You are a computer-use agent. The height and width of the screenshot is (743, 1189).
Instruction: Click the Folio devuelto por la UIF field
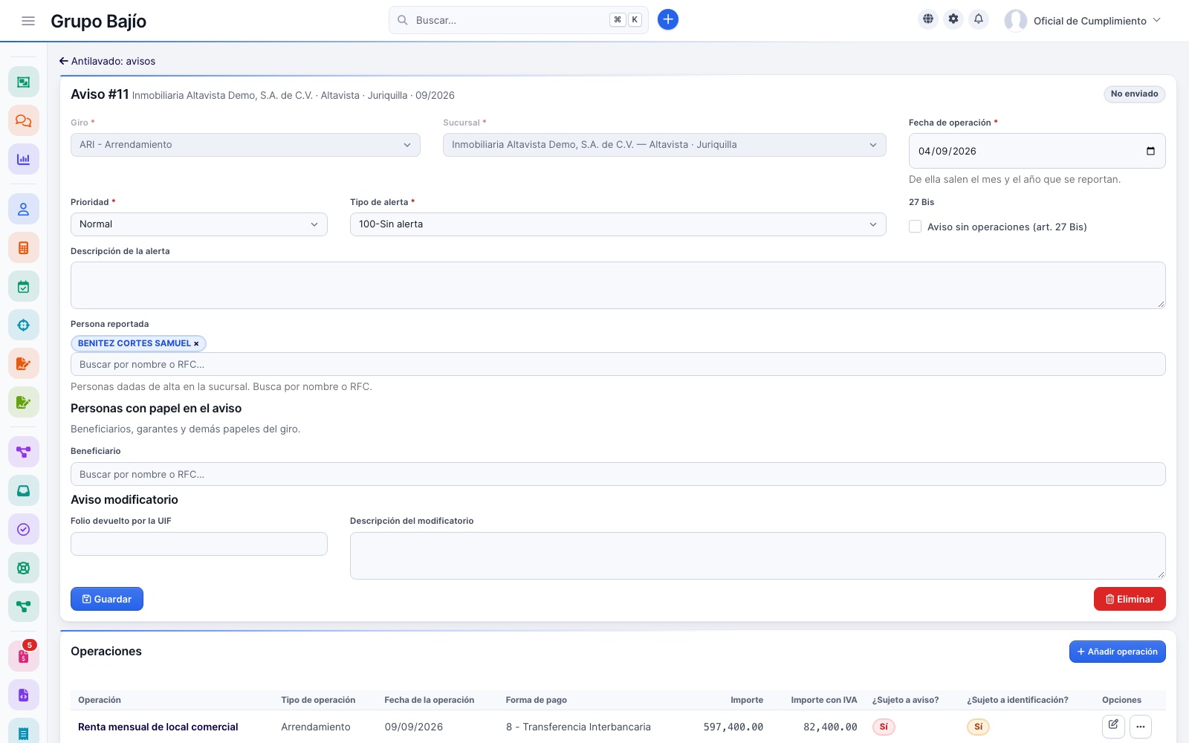[199, 544]
